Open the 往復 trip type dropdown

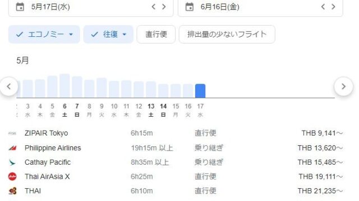pyautogui.click(x=108, y=35)
